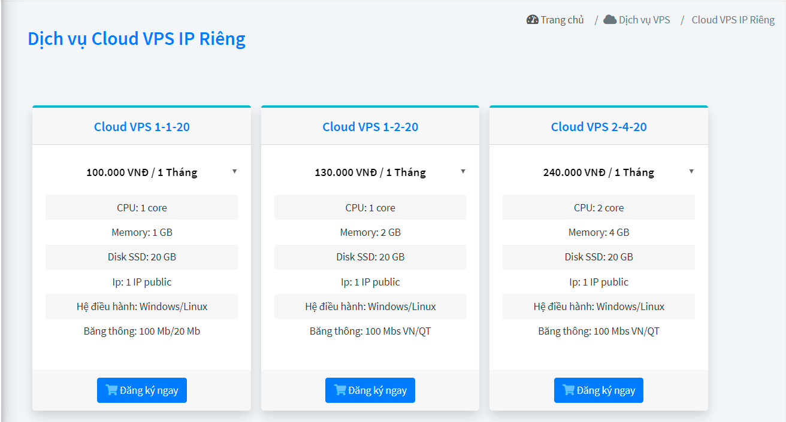Select the Memory: 4 GB specification row
786x422 pixels.
598,232
